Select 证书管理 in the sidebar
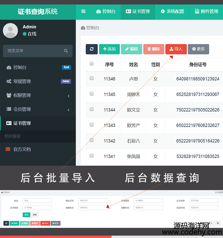The height and width of the screenshot is (238, 223). [x=22, y=123]
